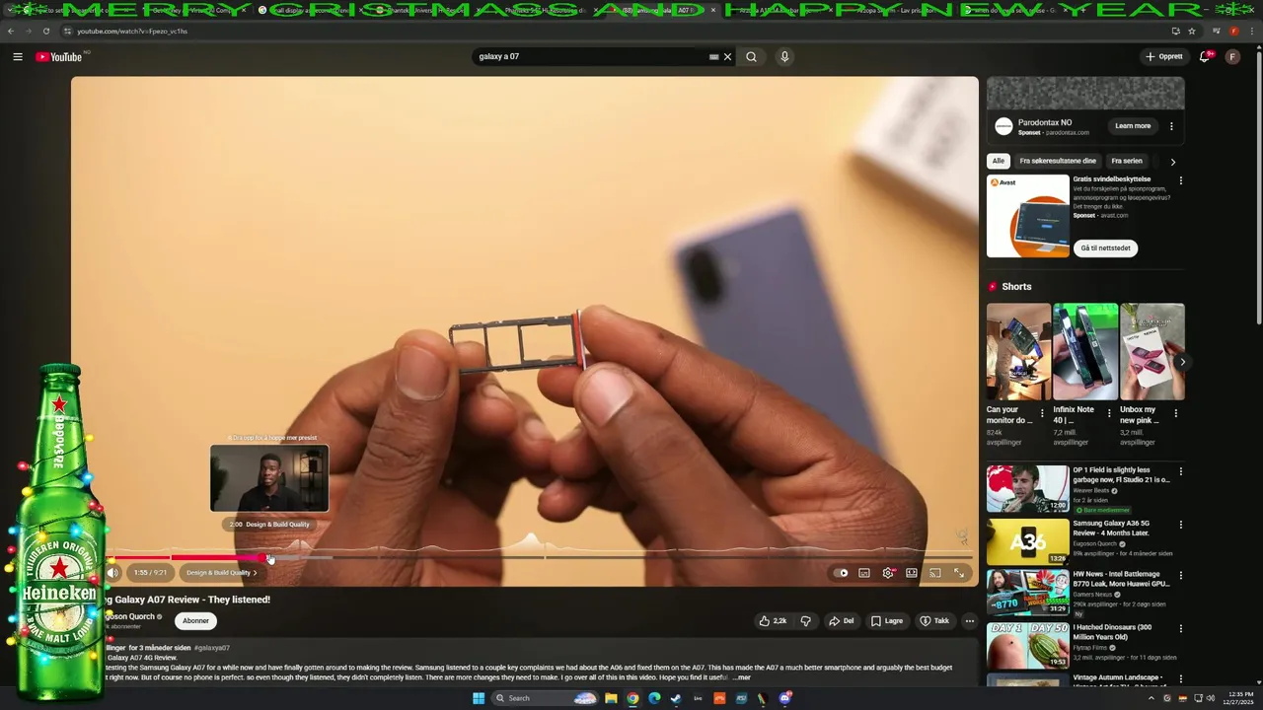The width and height of the screenshot is (1263, 710).
Task: Open YouTube notifications bell
Action: click(x=1204, y=57)
